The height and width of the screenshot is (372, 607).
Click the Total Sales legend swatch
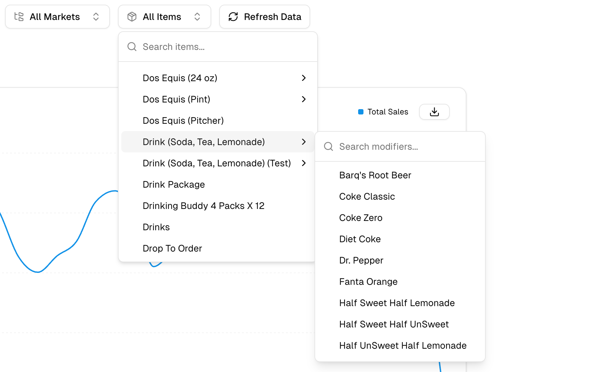[x=361, y=112]
